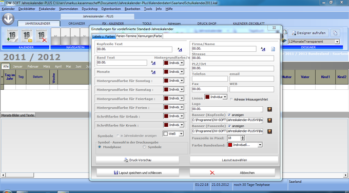Click the Abbrechen button
Screen dimensions: 349x193
(232, 173)
